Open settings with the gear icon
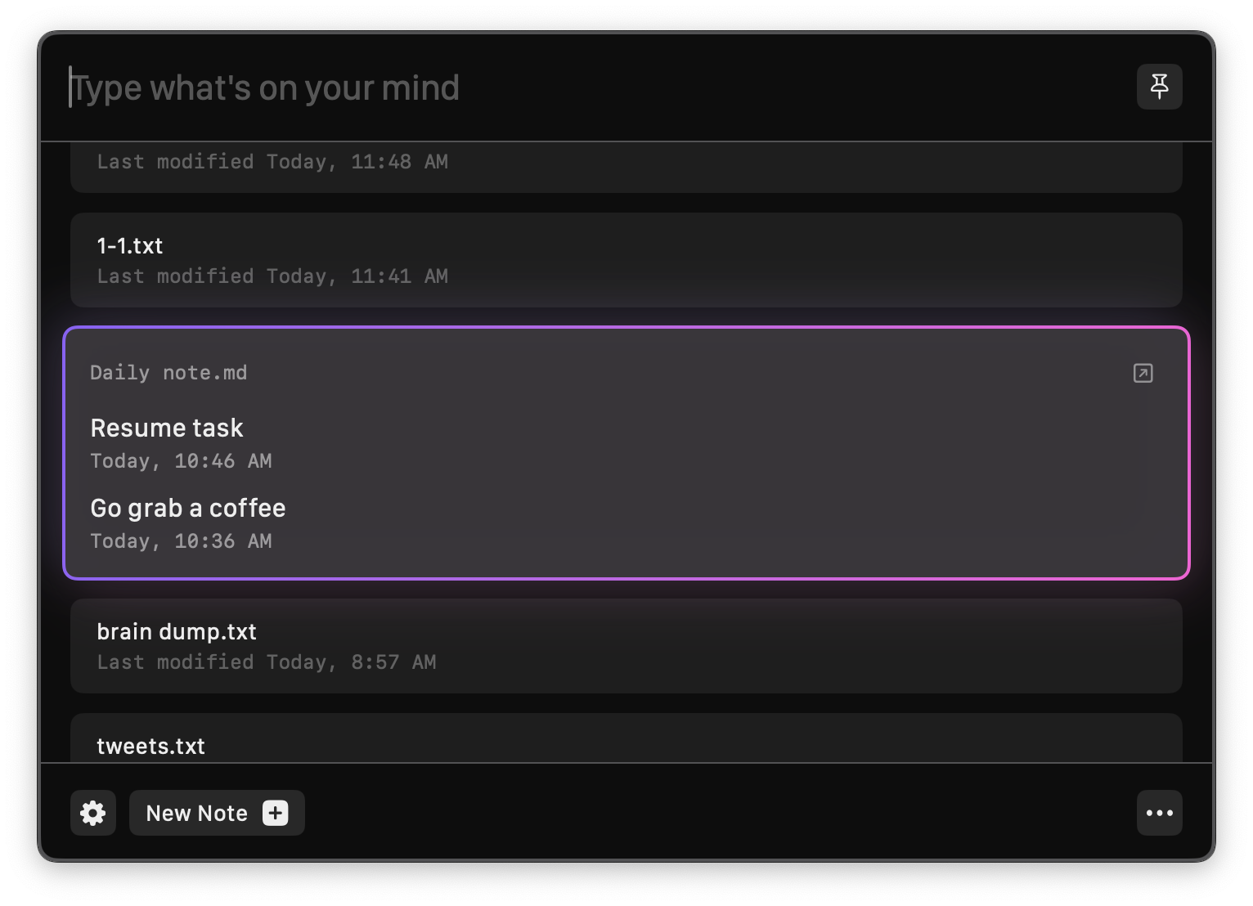This screenshot has width=1253, height=906. click(93, 813)
